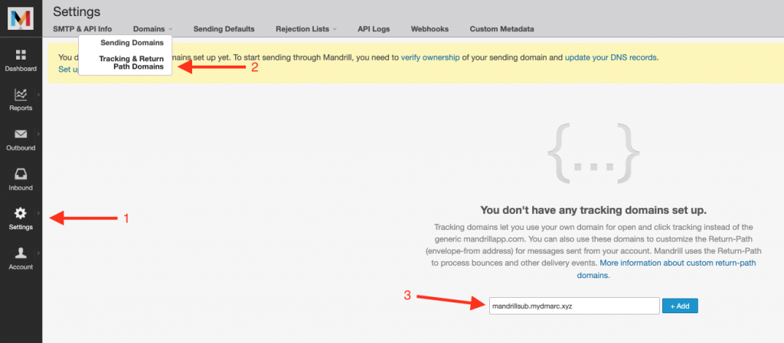
Task: Go to the Sending Defaults tab
Action: coord(224,29)
